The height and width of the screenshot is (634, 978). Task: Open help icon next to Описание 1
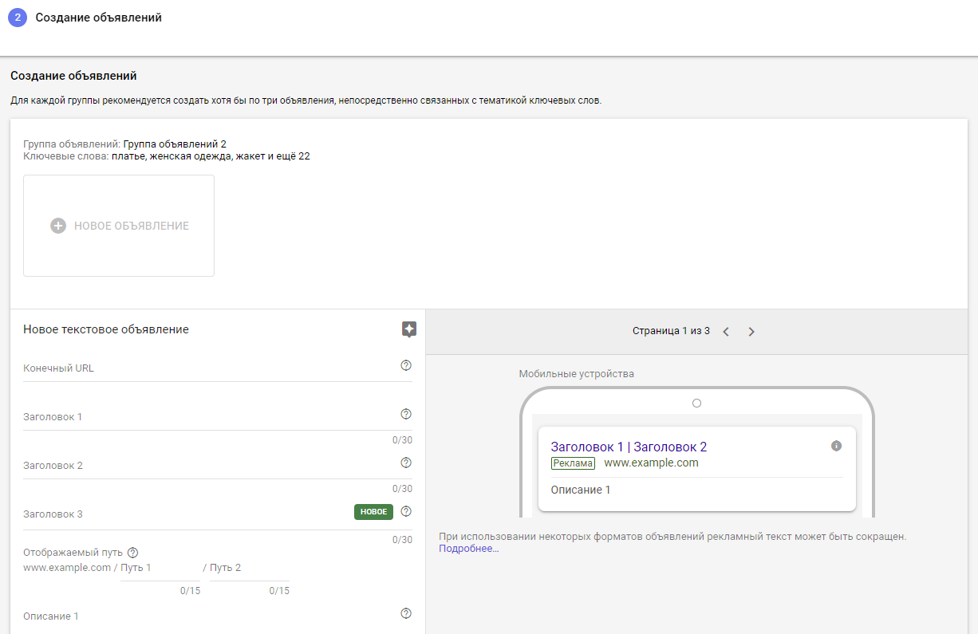406,613
